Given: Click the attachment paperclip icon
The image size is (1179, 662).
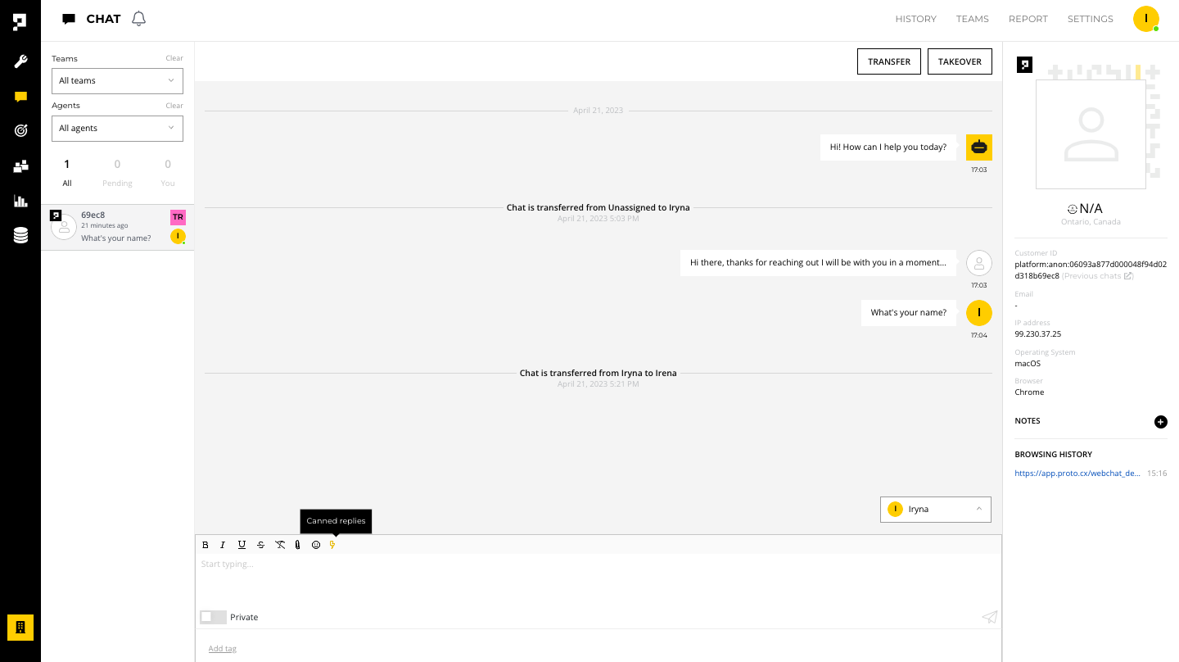Looking at the screenshot, I should (298, 545).
